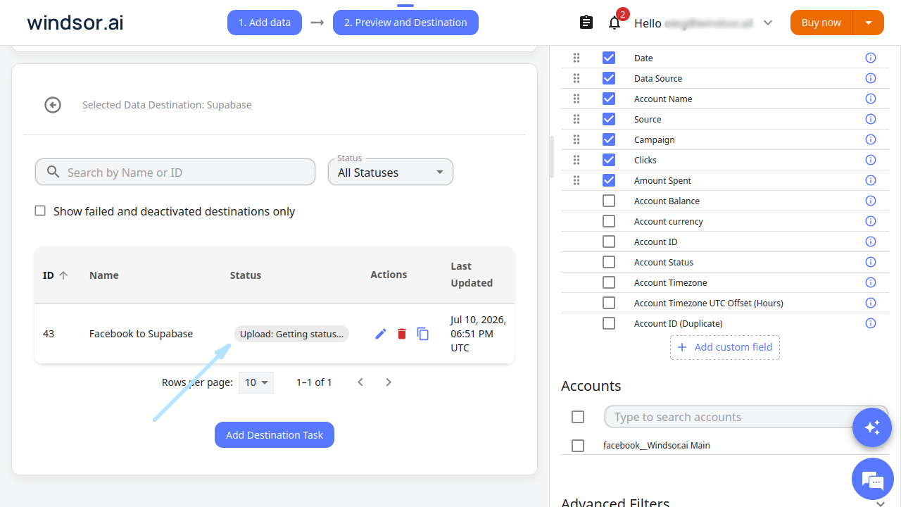Image resolution: width=901 pixels, height=507 pixels.
Task: Show info for the Account currency field
Action: pyautogui.click(x=871, y=221)
